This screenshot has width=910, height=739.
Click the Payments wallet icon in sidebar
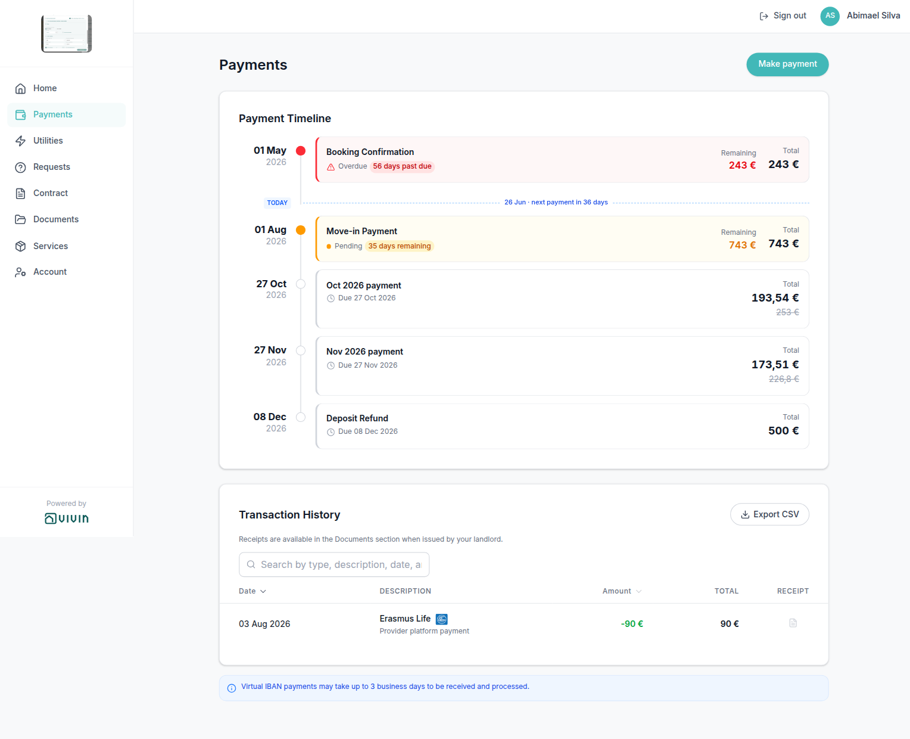pos(20,115)
